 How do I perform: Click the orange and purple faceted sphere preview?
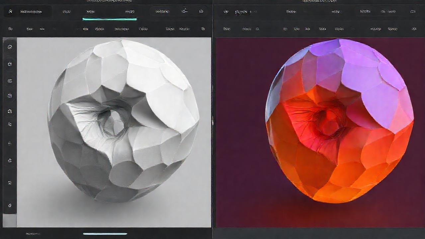click(339, 121)
